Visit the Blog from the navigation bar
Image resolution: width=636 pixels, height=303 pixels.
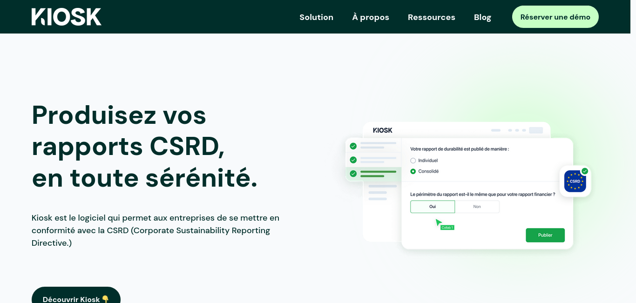[x=482, y=17]
